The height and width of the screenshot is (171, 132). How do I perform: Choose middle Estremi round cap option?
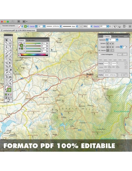(x=110, y=43)
